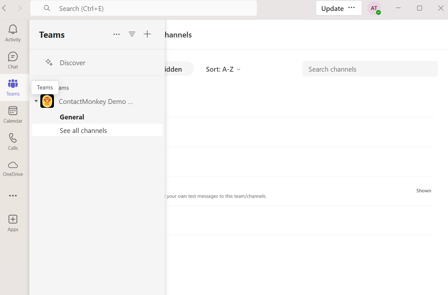Screen dimensions: 448x295
Task: Minimize the Teams window
Action: (398, 8)
